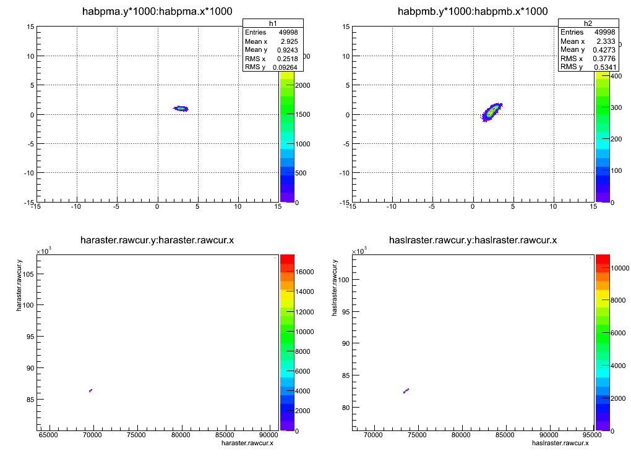The image size is (631, 457).
Task: Select the Entries 49998 row in h1 stats
Action: (273, 32)
